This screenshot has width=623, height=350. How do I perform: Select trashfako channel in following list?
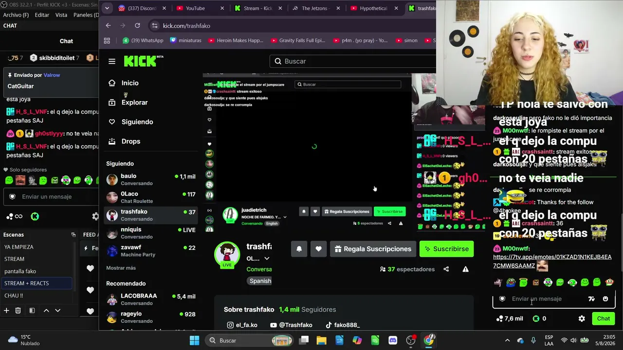151,215
